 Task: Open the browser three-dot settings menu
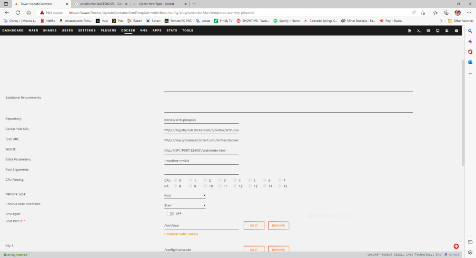click(x=469, y=13)
